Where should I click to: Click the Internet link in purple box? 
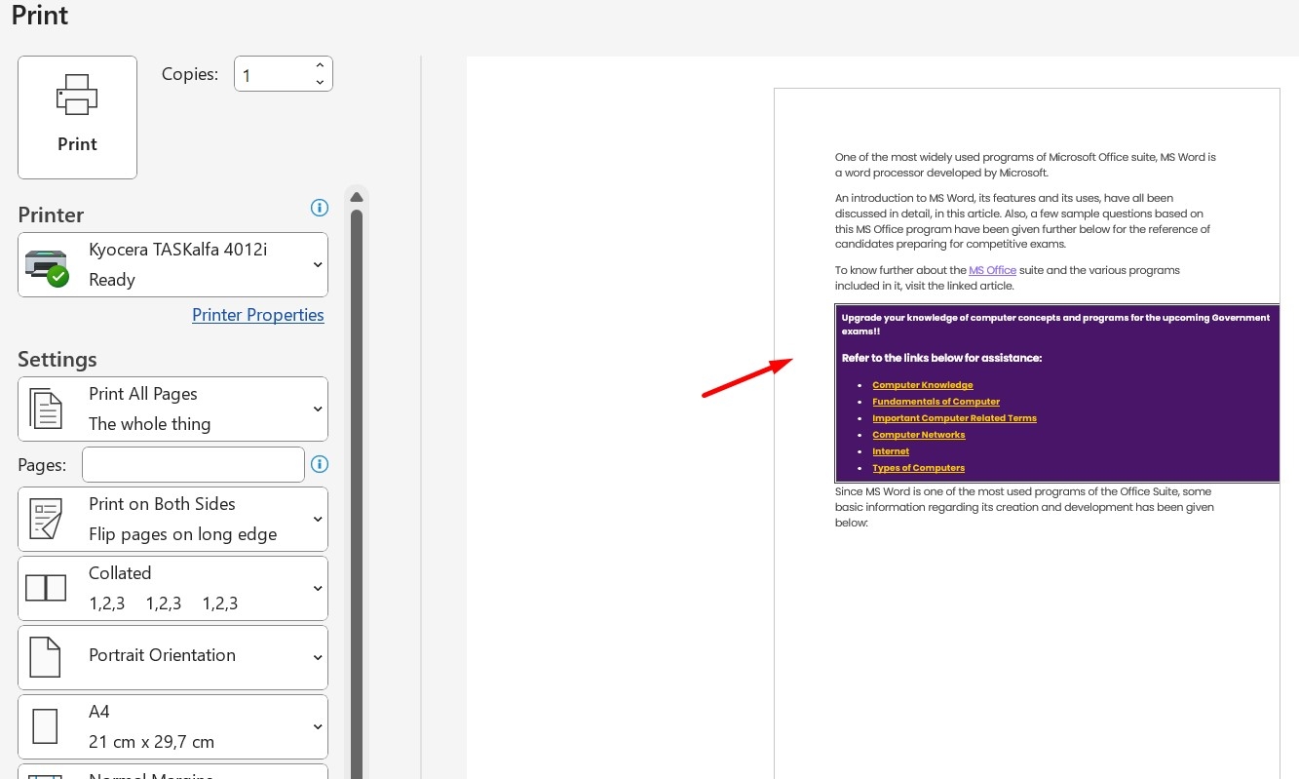[x=891, y=451]
